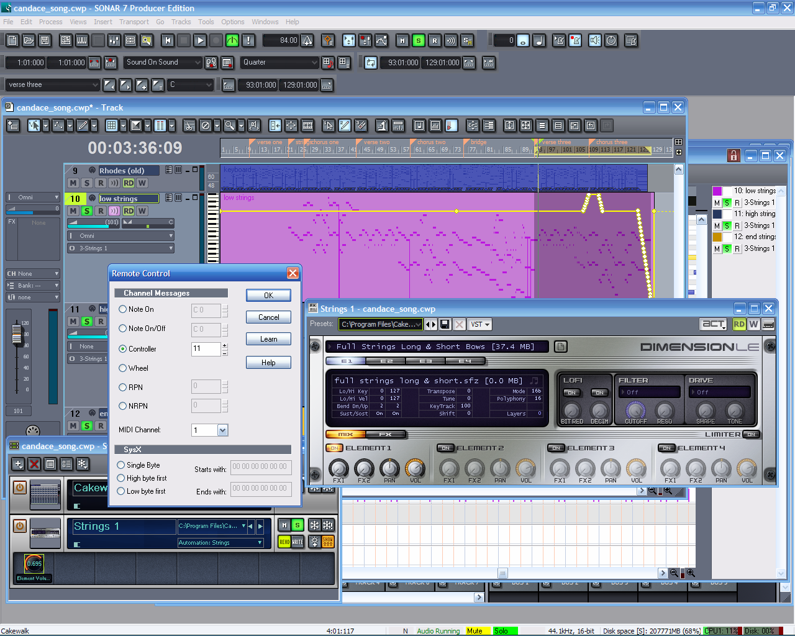Viewport: 795px width, 636px height.
Task: Select the Draw pencil tool
Action: (82, 125)
